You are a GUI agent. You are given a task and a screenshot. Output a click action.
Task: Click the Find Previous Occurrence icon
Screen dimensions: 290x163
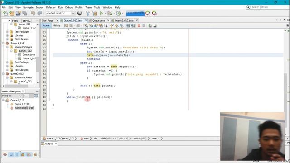coord(91,26)
